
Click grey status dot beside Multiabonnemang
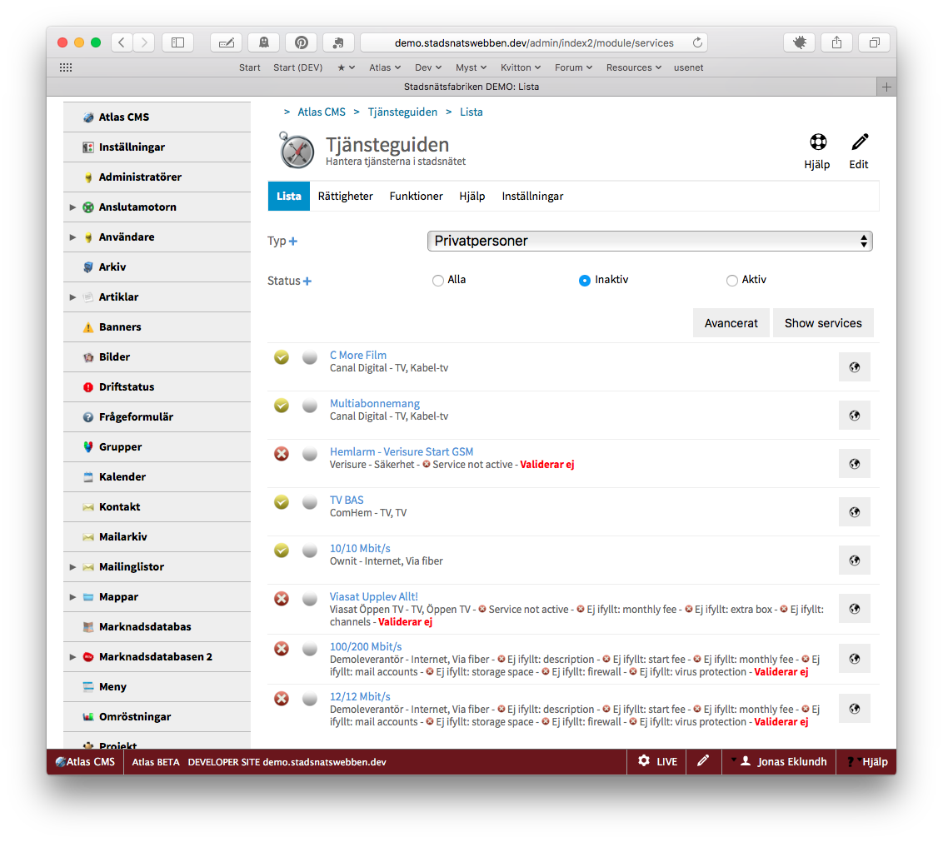tap(310, 406)
